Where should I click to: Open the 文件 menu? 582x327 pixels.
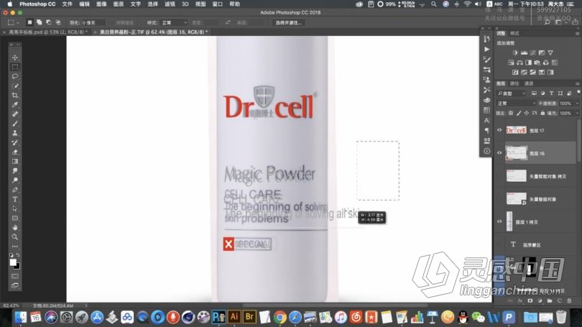click(68, 4)
